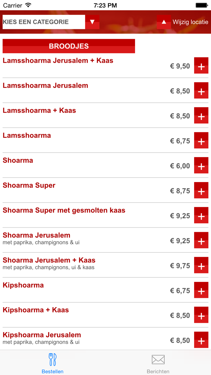
Task: Tap plus icon for Lamsshoarma + Kaas
Action: (201, 115)
